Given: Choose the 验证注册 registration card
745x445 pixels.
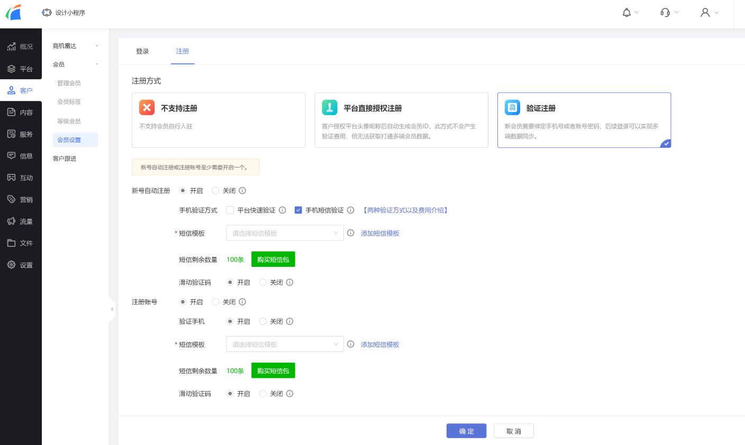Looking at the screenshot, I should coord(584,120).
